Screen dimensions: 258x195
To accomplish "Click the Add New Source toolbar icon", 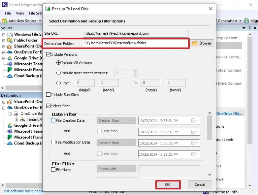I will pos(4,21).
